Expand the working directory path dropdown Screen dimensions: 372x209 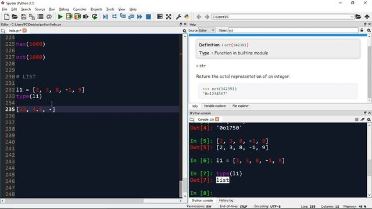(x=352, y=17)
